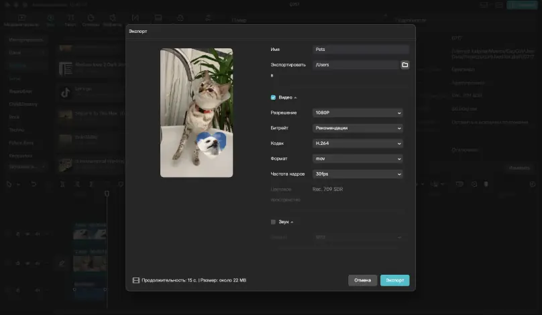This screenshot has height=315, width=542.
Task: Open the Кодек dropdown showing H.264
Action: (x=358, y=143)
